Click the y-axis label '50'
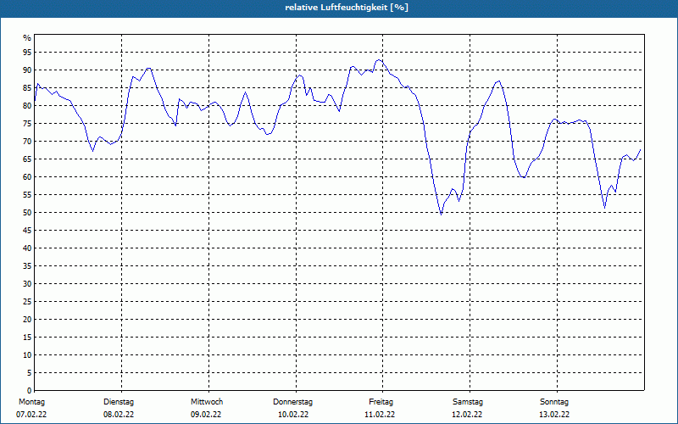The width and height of the screenshot is (678, 424). (x=27, y=213)
